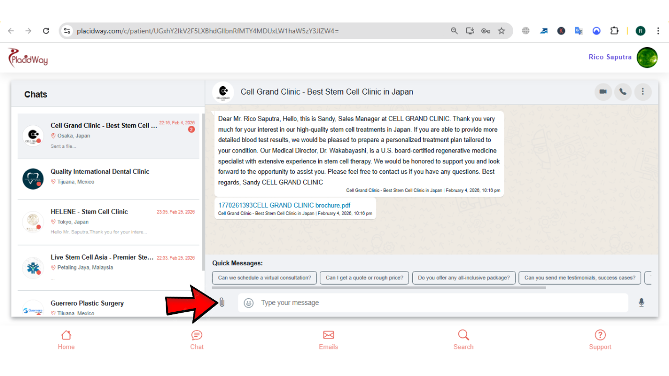Select 'Can we schedule a virtual consultation?' quick message

(264, 278)
